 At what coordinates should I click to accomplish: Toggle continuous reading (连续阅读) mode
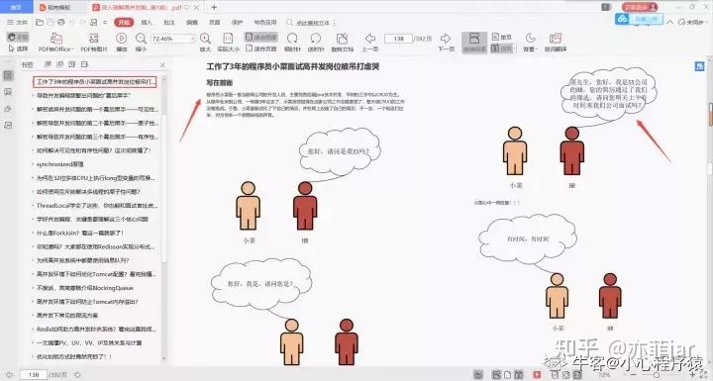pyautogui.click(x=474, y=43)
